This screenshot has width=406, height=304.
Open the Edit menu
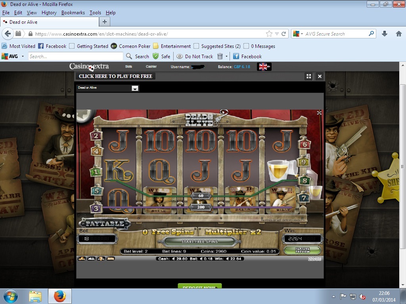point(18,13)
